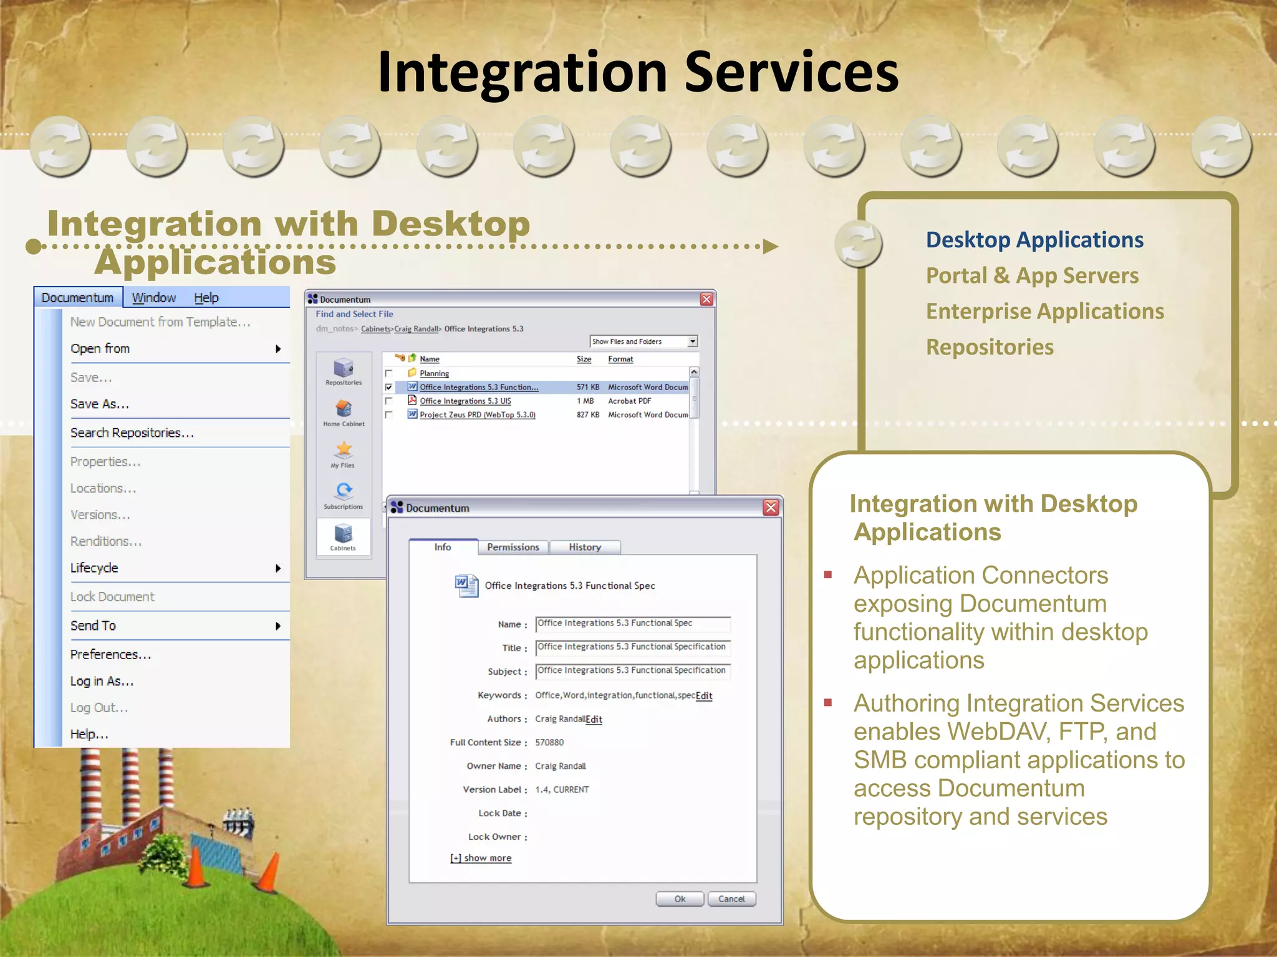
Task: Uncheck Office Integrations 5.3 Function checkbox
Action: 389,387
